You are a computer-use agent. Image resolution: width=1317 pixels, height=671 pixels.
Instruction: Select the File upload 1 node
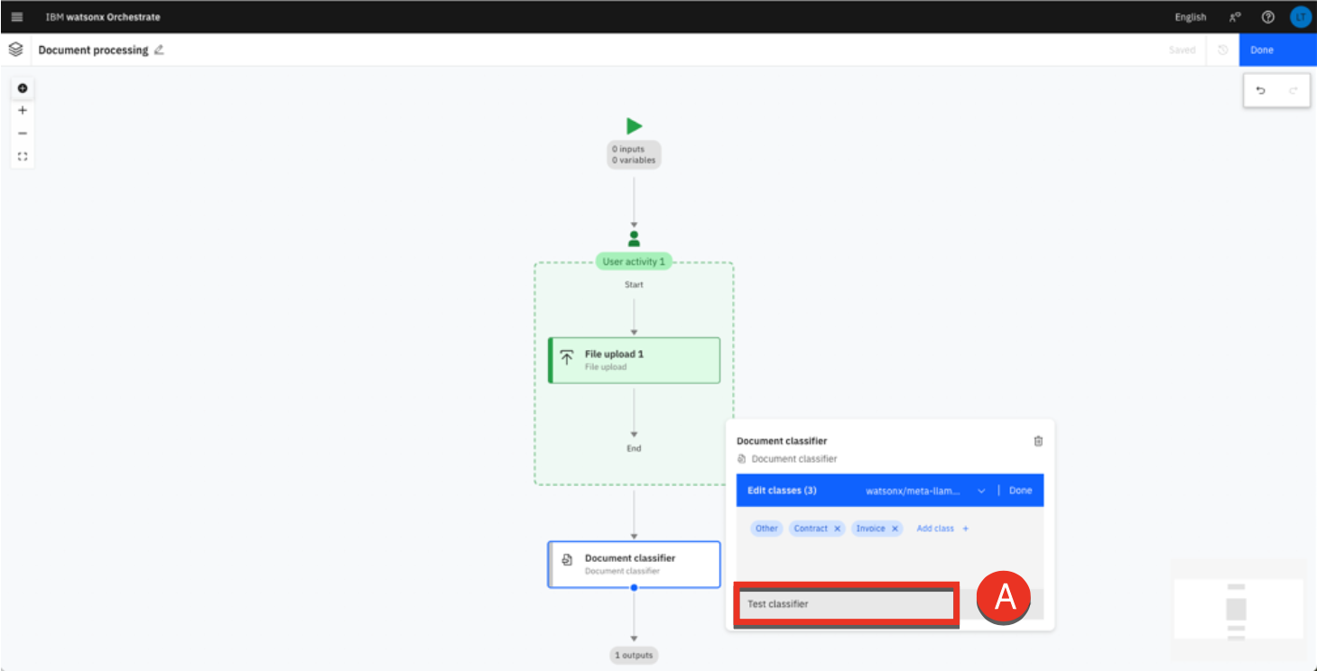click(634, 361)
